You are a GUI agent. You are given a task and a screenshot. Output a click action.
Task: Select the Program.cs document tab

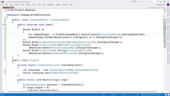[6, 8]
